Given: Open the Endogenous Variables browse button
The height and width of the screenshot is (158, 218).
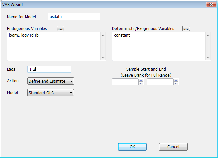Looking at the screenshot, I should (60, 29).
